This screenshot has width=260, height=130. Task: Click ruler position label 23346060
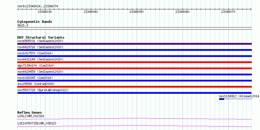coord(182,12)
